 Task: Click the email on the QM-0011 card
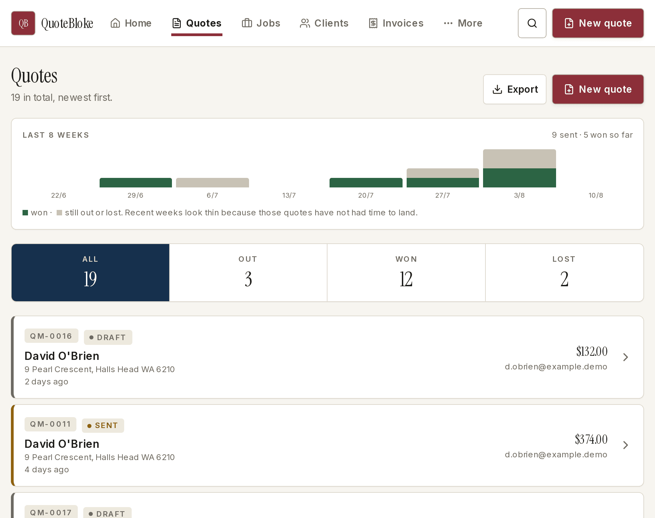(x=556, y=455)
